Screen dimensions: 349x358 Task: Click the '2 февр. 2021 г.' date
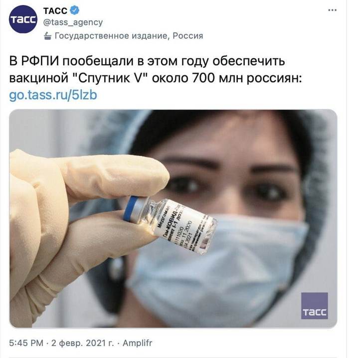point(83,343)
